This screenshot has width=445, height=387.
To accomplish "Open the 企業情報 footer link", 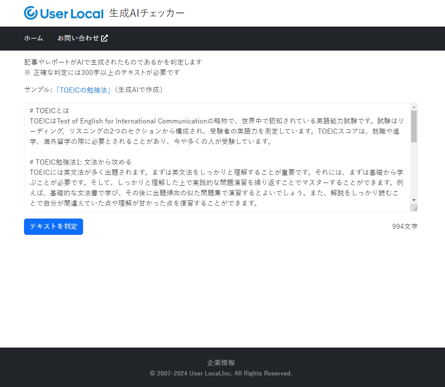I will coord(221,363).
